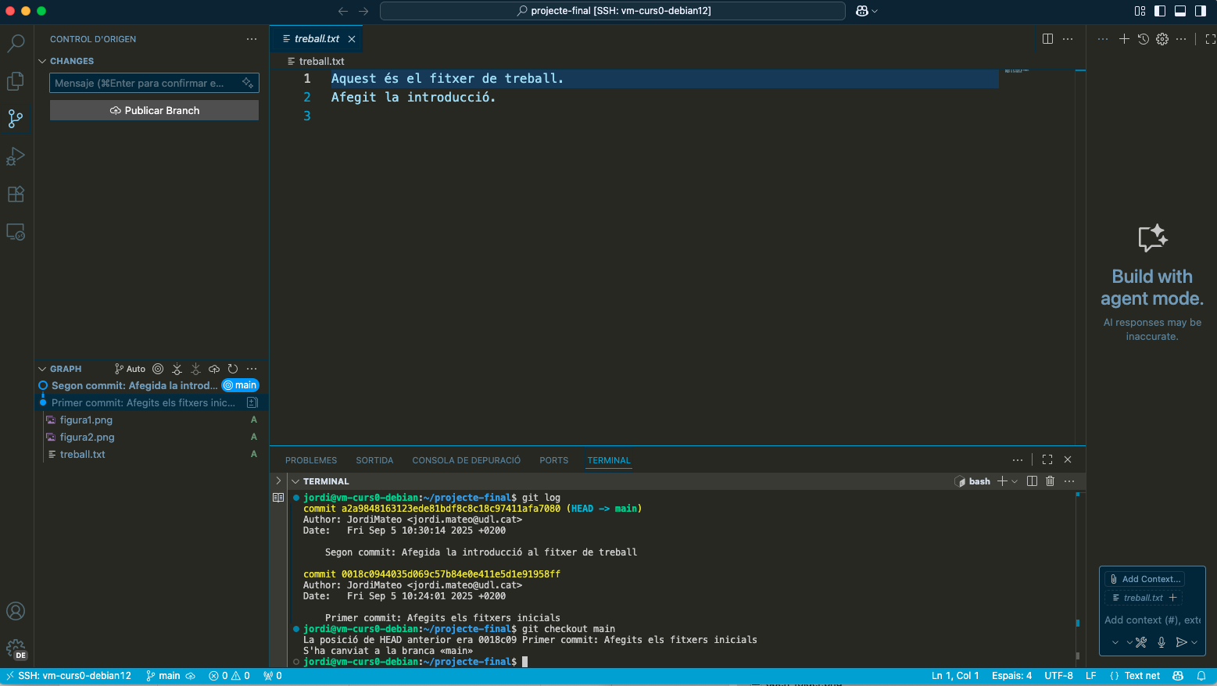Open the Accounts menu
The image size is (1217, 686).
tap(16, 611)
